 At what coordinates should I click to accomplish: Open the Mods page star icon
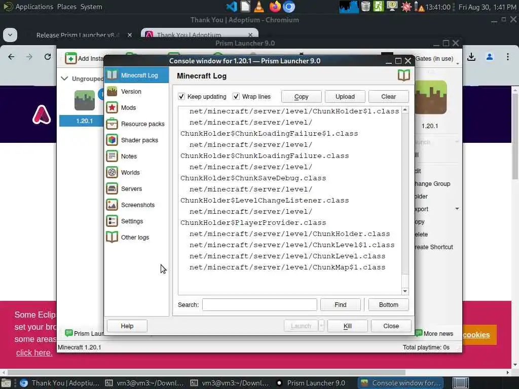click(112, 107)
